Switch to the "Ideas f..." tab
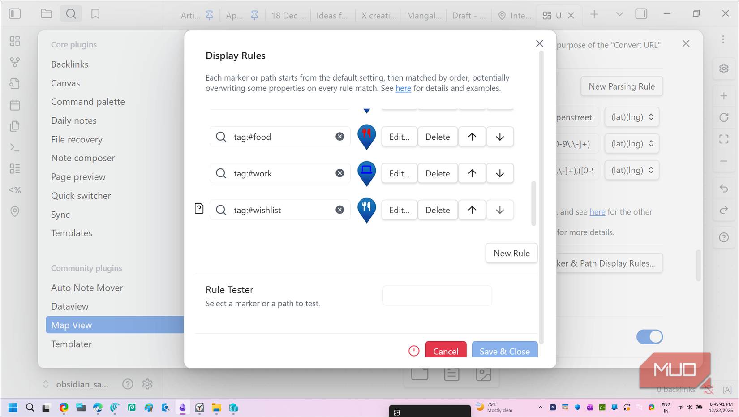Screen dimensions: 739x417 point(332,16)
